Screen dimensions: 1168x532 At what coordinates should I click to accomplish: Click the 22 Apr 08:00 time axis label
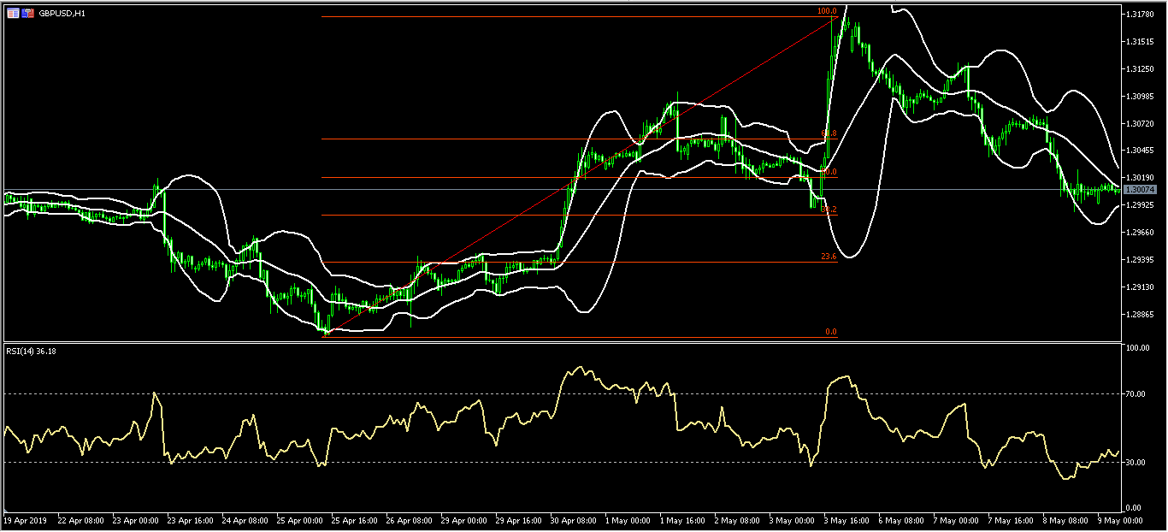click(x=80, y=519)
